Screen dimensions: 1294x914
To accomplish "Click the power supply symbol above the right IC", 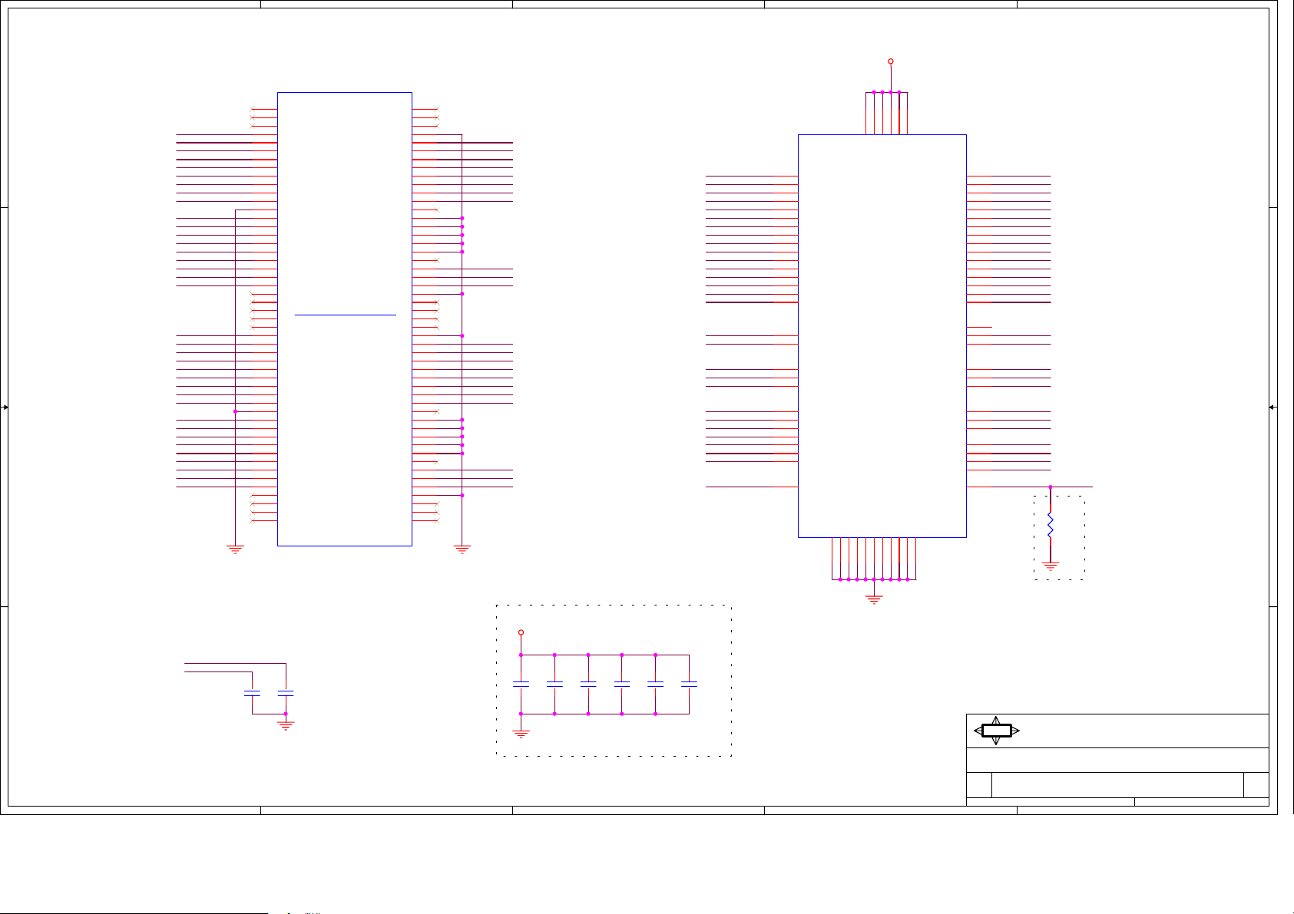I will [891, 61].
